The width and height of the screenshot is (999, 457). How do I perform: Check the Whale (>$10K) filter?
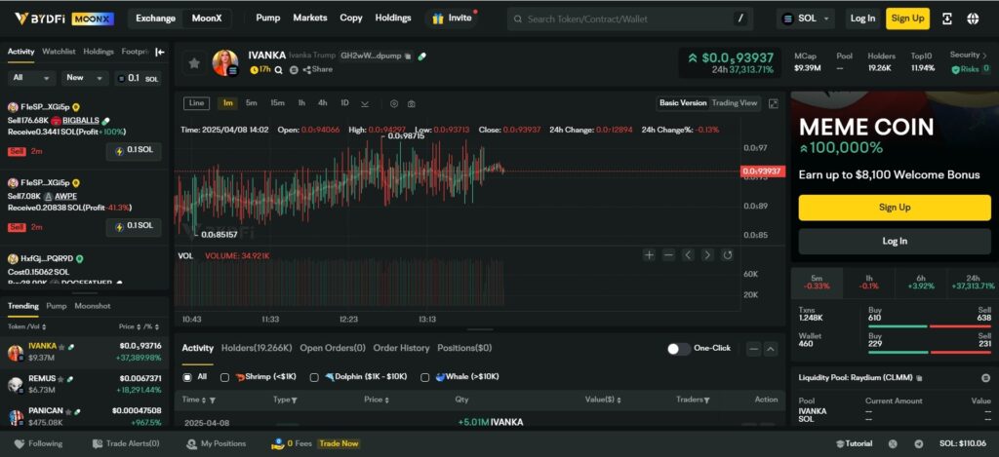(425, 377)
